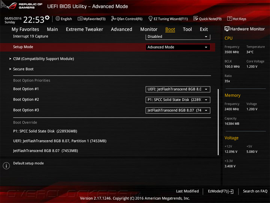Click Search on FAQ link
The width and height of the screenshot is (270, 203).
(255, 191)
